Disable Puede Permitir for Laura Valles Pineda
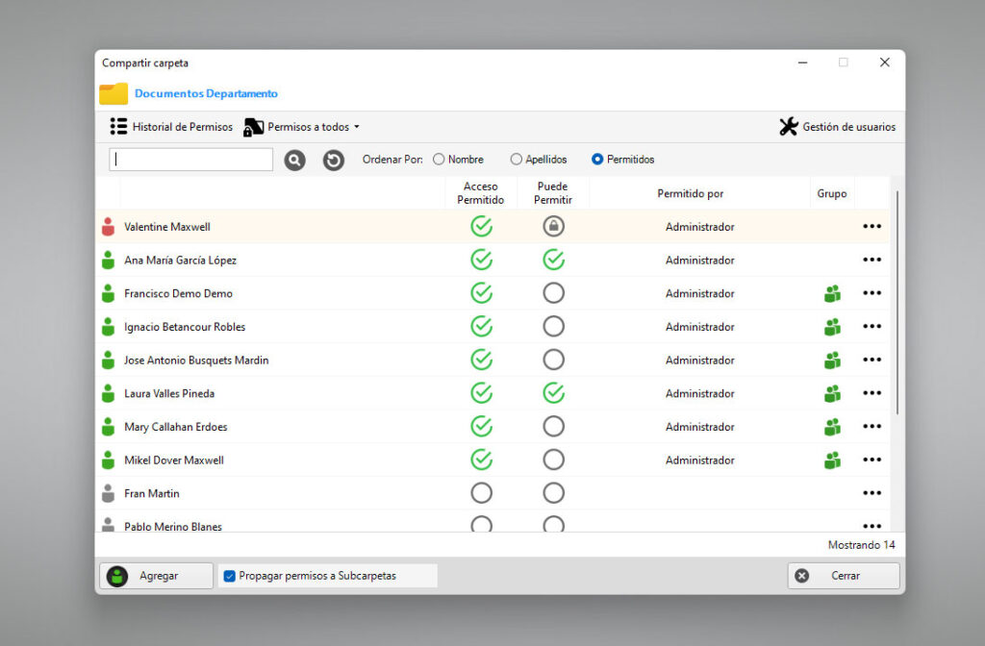This screenshot has width=985, height=646. pos(553,392)
